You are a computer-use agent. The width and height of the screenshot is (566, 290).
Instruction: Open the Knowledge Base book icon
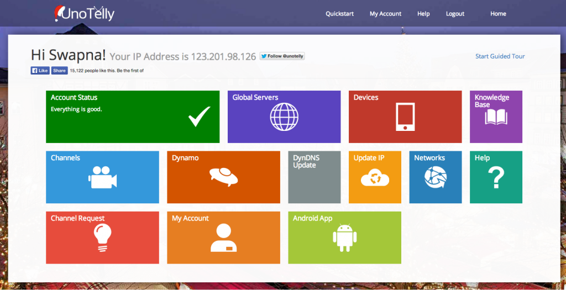click(496, 117)
